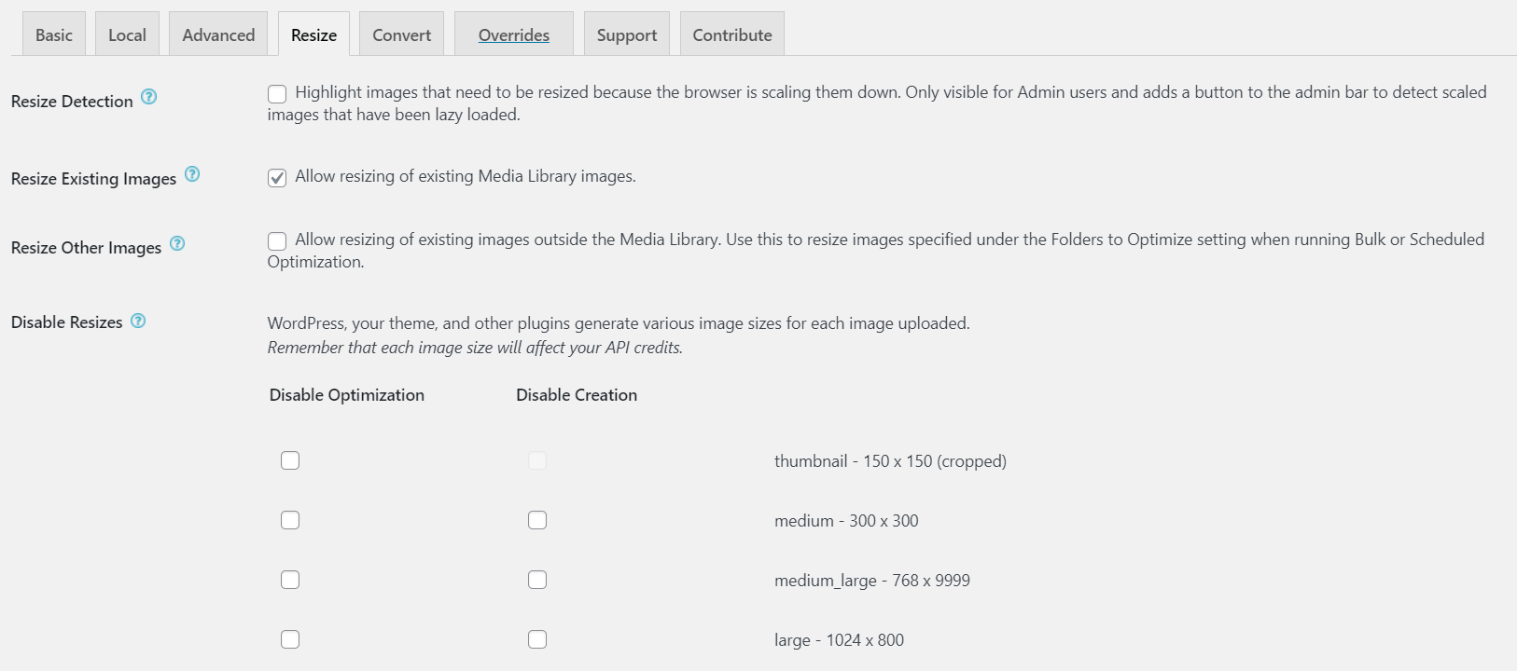Uncheck Allow resizing of existing Media Library images
Viewport: 1517px width, 671px height.
tap(277, 178)
